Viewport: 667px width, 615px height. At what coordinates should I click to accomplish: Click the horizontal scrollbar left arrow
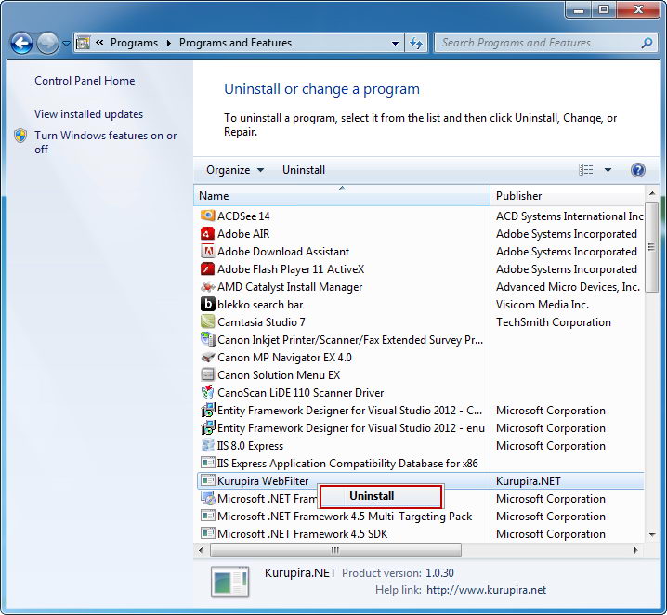coord(201,550)
